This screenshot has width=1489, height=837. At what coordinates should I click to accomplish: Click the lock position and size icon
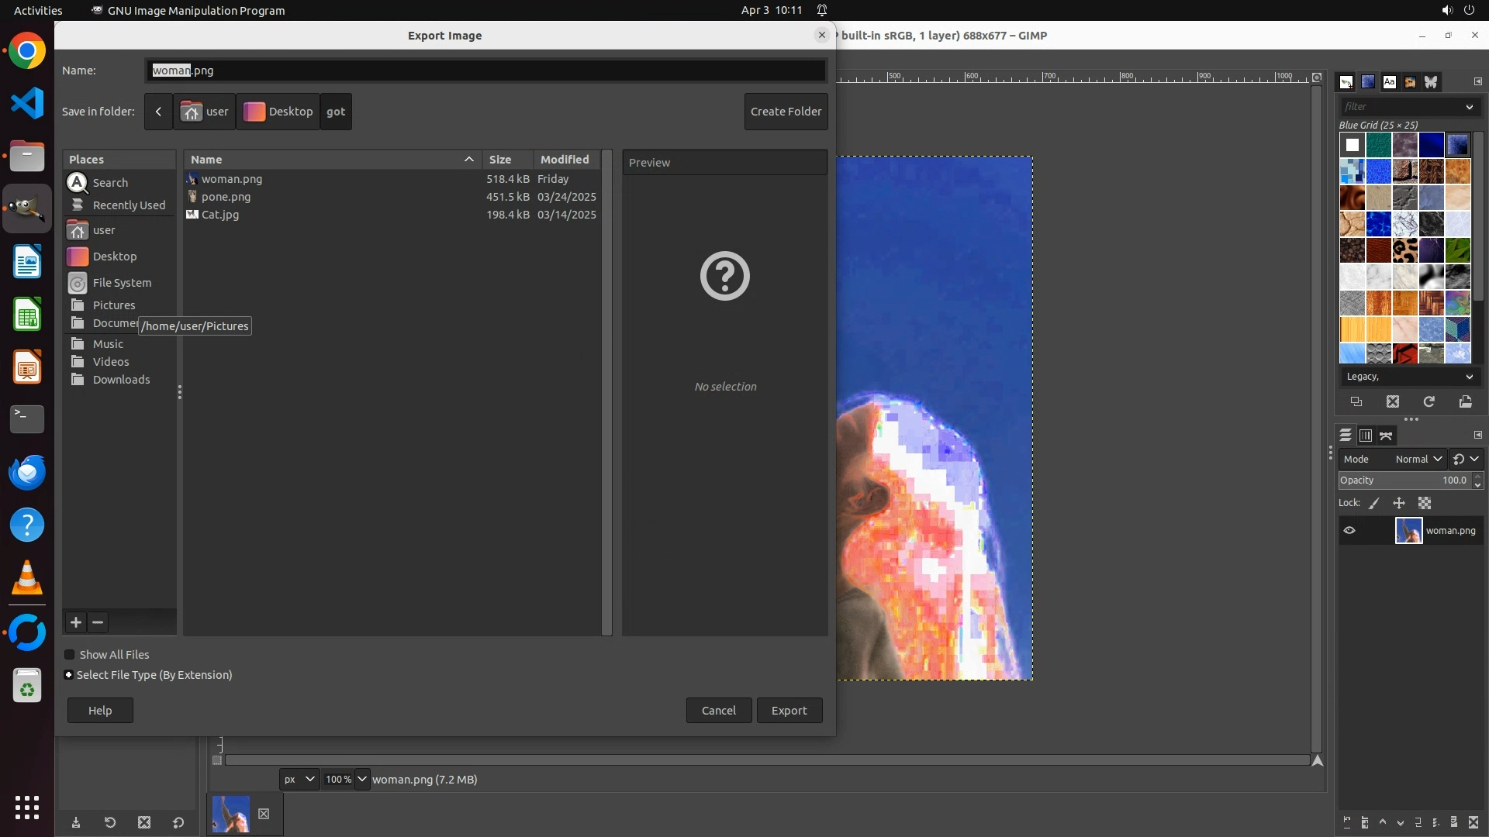(1399, 503)
